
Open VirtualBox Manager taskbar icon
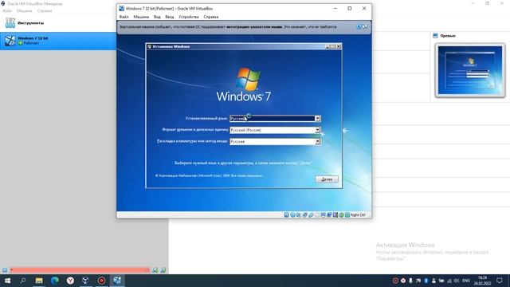click(85, 281)
